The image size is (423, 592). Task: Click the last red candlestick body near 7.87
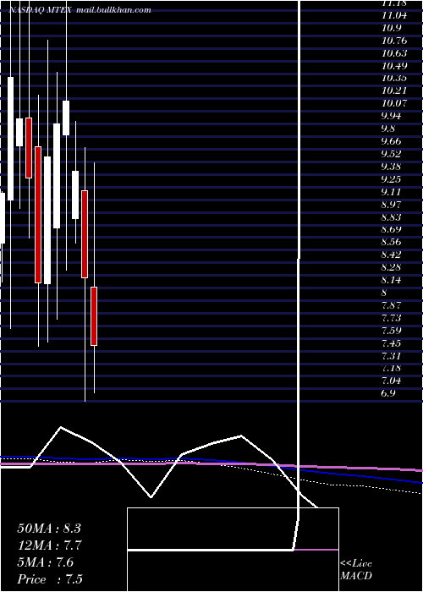pos(94,316)
